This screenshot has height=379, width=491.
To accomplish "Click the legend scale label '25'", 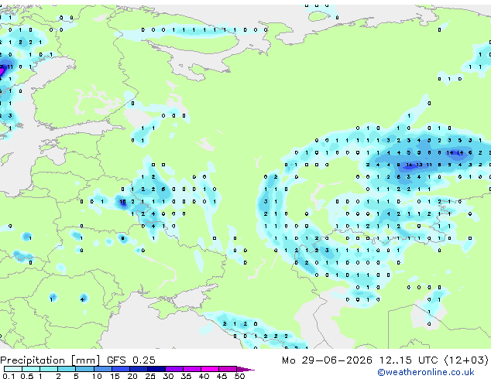I will [150, 376].
